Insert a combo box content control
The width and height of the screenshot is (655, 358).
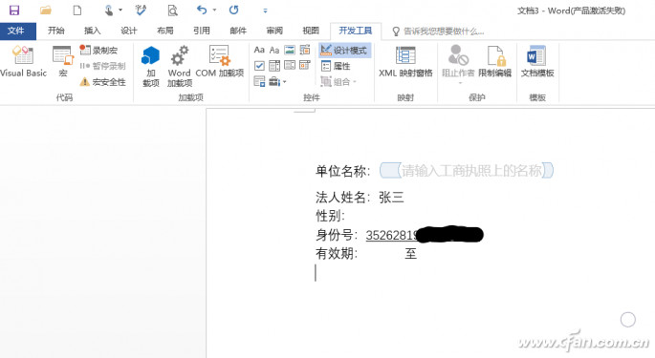(x=274, y=66)
